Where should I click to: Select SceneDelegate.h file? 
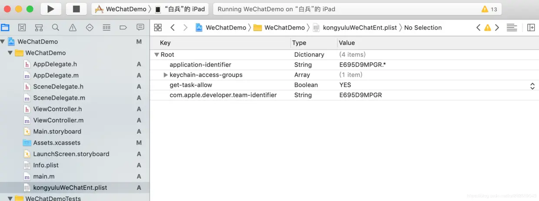[58, 87]
